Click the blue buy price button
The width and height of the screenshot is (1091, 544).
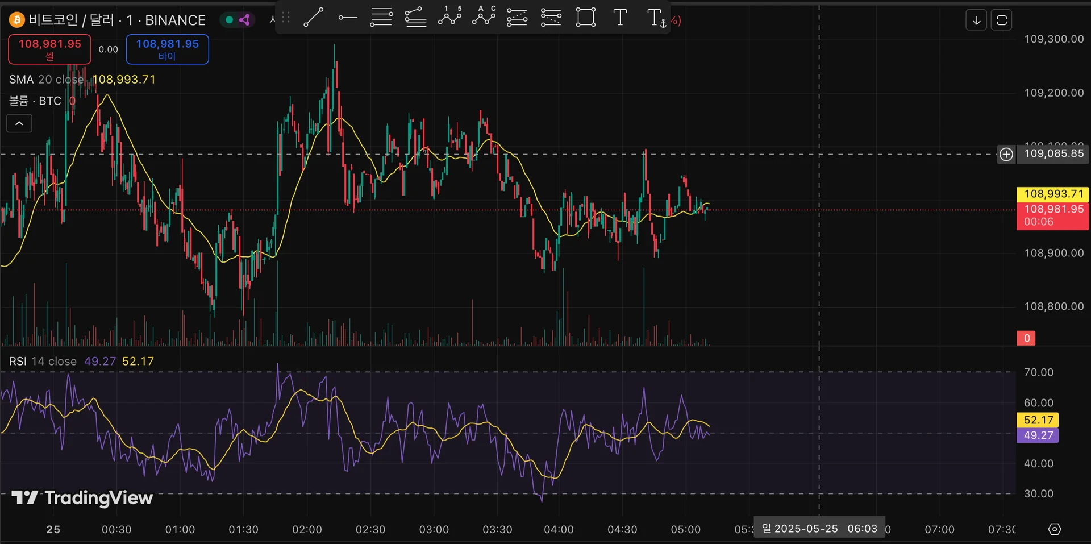coord(167,49)
